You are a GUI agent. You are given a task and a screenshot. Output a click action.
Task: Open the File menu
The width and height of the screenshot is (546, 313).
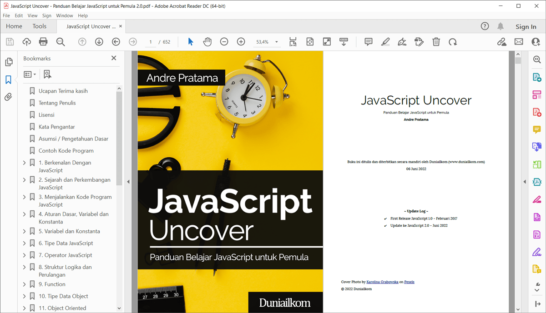tap(6, 15)
